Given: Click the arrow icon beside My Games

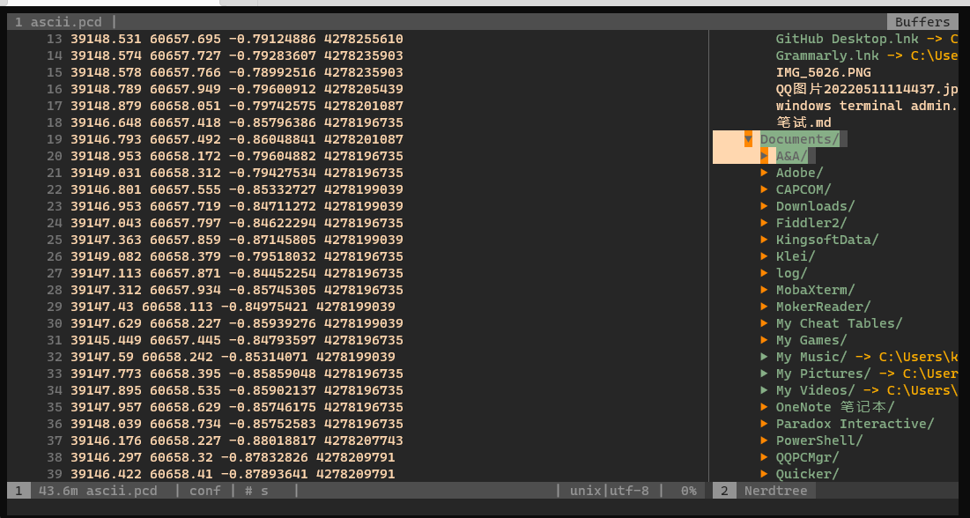Looking at the screenshot, I should point(764,340).
